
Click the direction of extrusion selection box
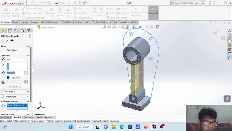(x=17, y=66)
